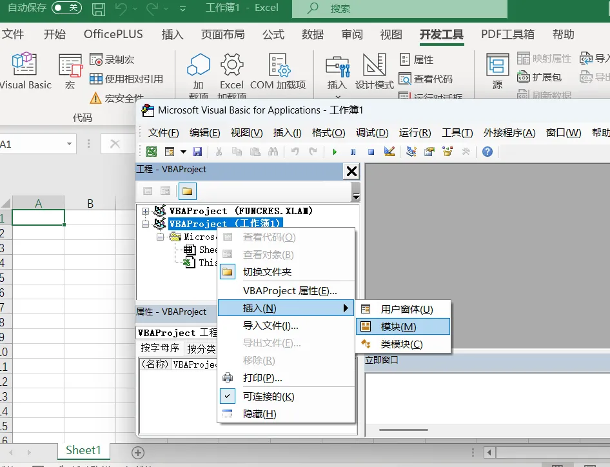Click View Object icon in Project panel
Viewport: 610px width, 467px height.
tap(165, 191)
